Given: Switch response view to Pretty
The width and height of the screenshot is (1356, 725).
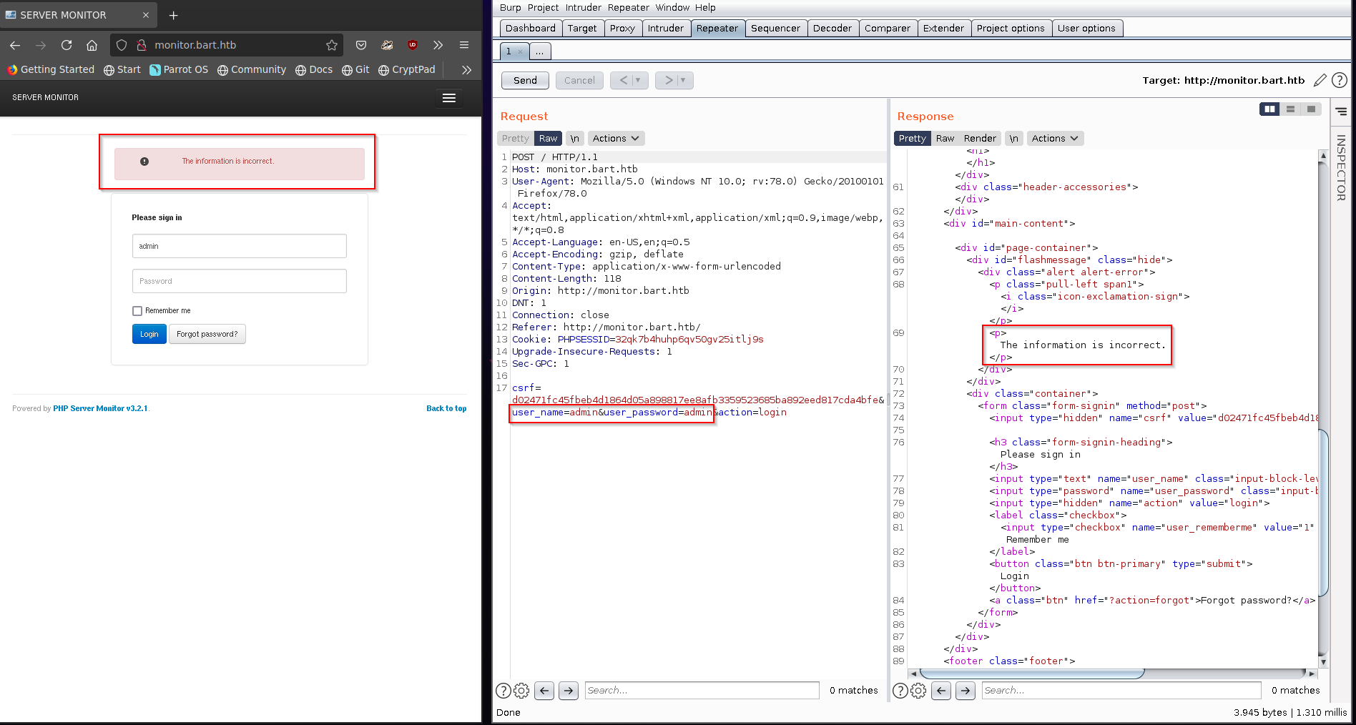Looking at the screenshot, I should (x=912, y=139).
